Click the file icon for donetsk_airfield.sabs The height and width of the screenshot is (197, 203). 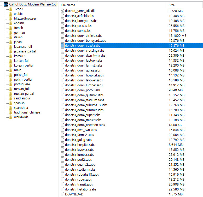pos(62,16)
